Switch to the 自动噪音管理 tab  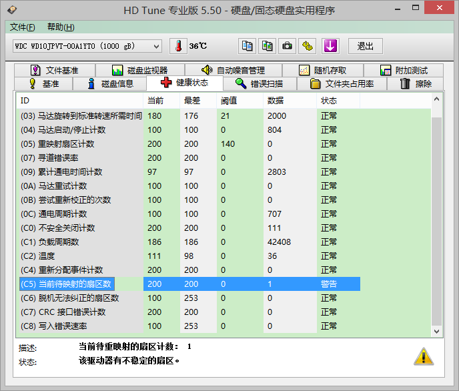coord(234,71)
